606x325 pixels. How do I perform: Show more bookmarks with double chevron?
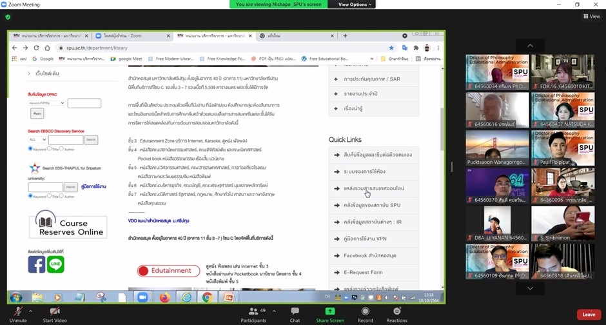click(372, 59)
